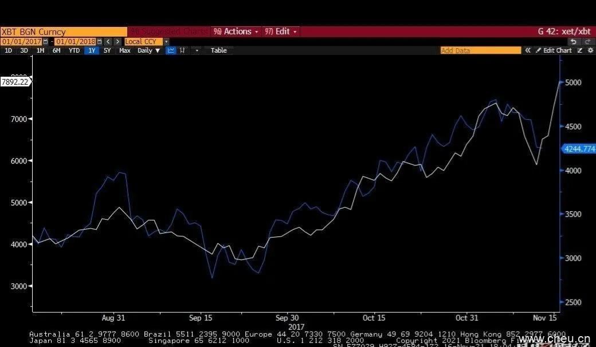
Task: Select the YTD time range
Action: (74, 50)
